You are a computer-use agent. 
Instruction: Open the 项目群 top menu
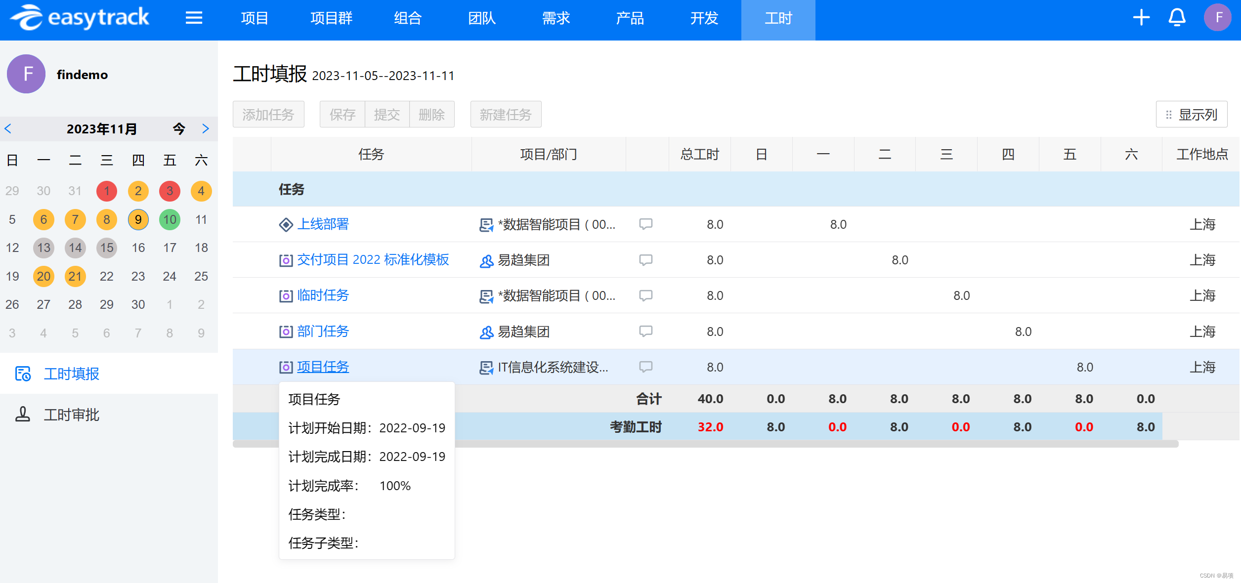coord(331,18)
